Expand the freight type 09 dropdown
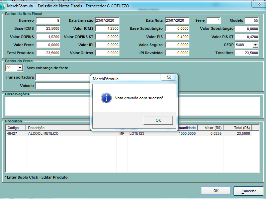Viewport: 266px width, 199px height. (19, 68)
